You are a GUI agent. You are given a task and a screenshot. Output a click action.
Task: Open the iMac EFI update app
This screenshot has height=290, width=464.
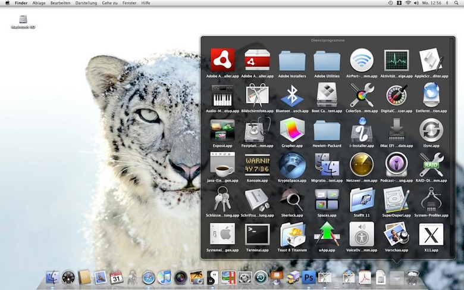(x=396, y=129)
